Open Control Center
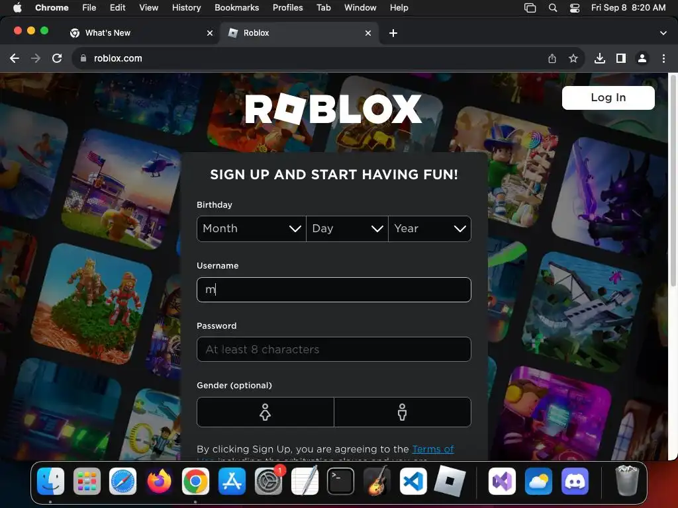Screen dimensions: 678x508 click(x=575, y=8)
